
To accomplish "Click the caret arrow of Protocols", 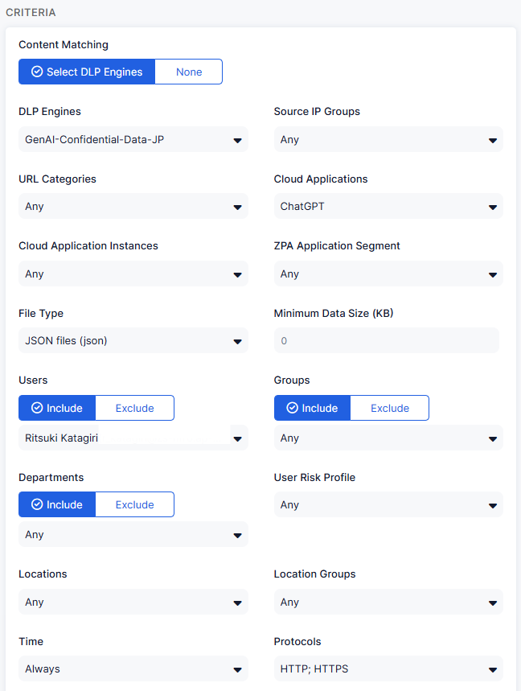I will pos(493,670).
